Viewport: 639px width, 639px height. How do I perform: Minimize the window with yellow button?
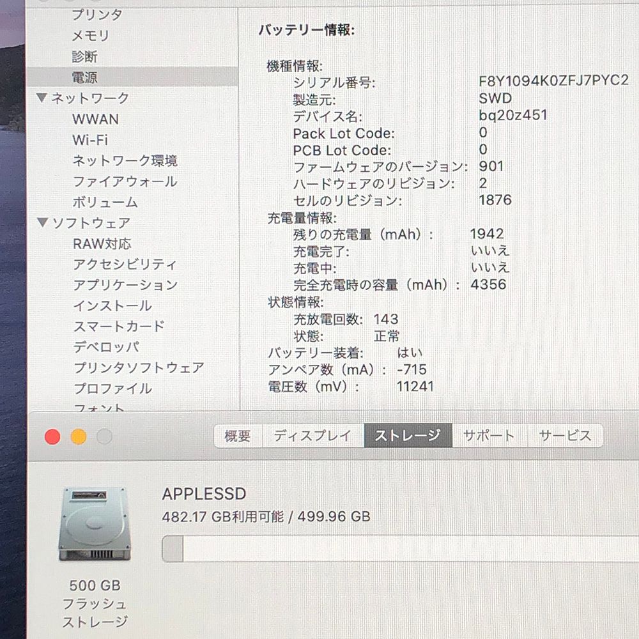(x=78, y=437)
